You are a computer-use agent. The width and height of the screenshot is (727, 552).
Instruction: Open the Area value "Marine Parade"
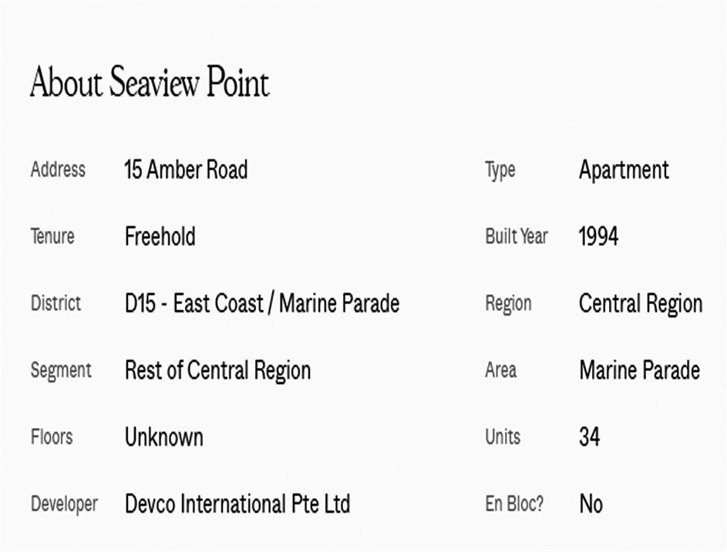(x=639, y=370)
